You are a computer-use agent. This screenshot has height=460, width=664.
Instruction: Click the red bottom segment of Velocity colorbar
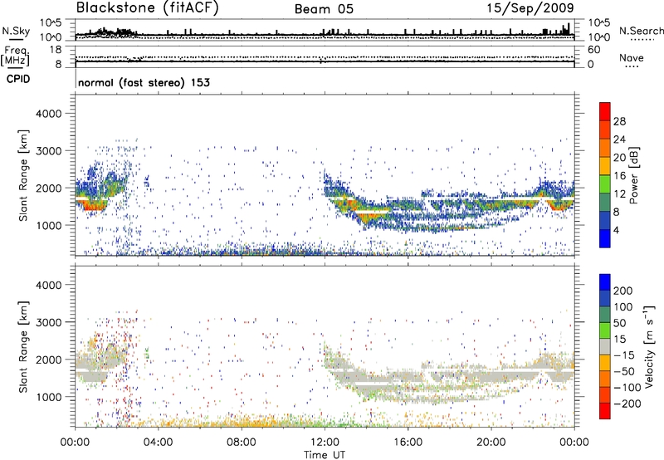605,411
